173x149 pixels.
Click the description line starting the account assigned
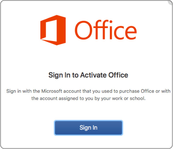tap(89, 98)
